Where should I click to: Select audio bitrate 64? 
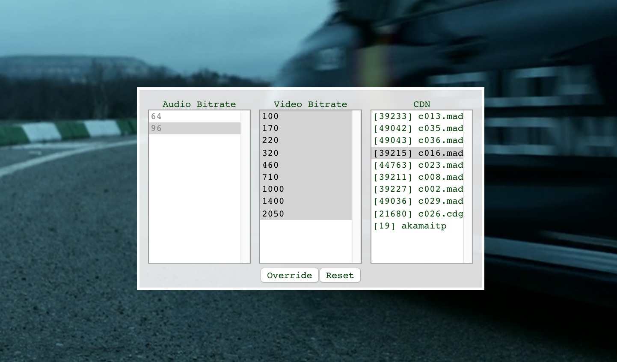[195, 116]
